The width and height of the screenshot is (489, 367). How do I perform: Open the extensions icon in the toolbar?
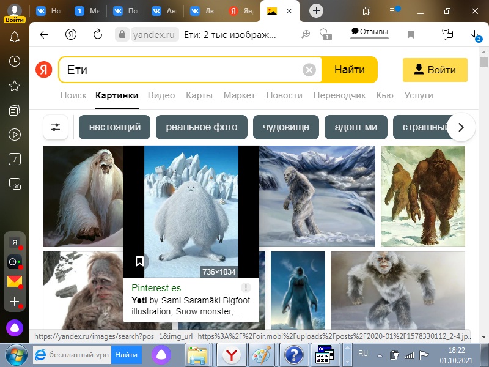point(447,34)
